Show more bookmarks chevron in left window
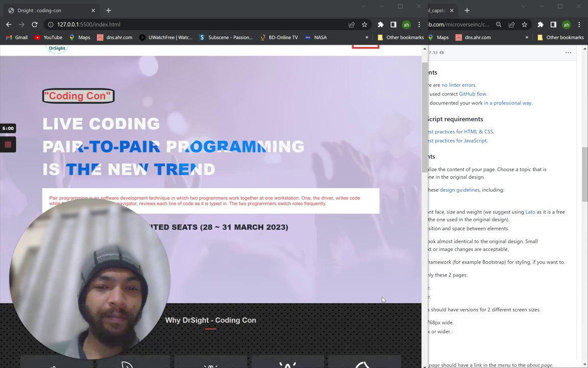 (x=367, y=37)
